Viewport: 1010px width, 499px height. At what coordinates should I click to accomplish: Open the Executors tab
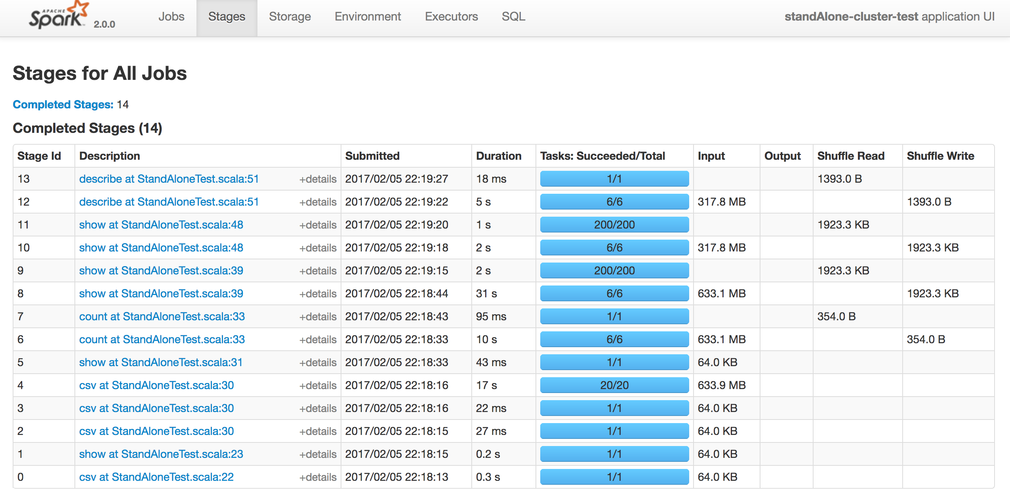(x=451, y=17)
